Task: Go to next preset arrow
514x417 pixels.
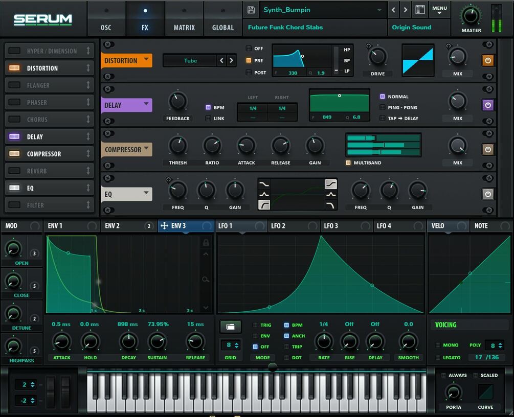Action: pos(406,10)
